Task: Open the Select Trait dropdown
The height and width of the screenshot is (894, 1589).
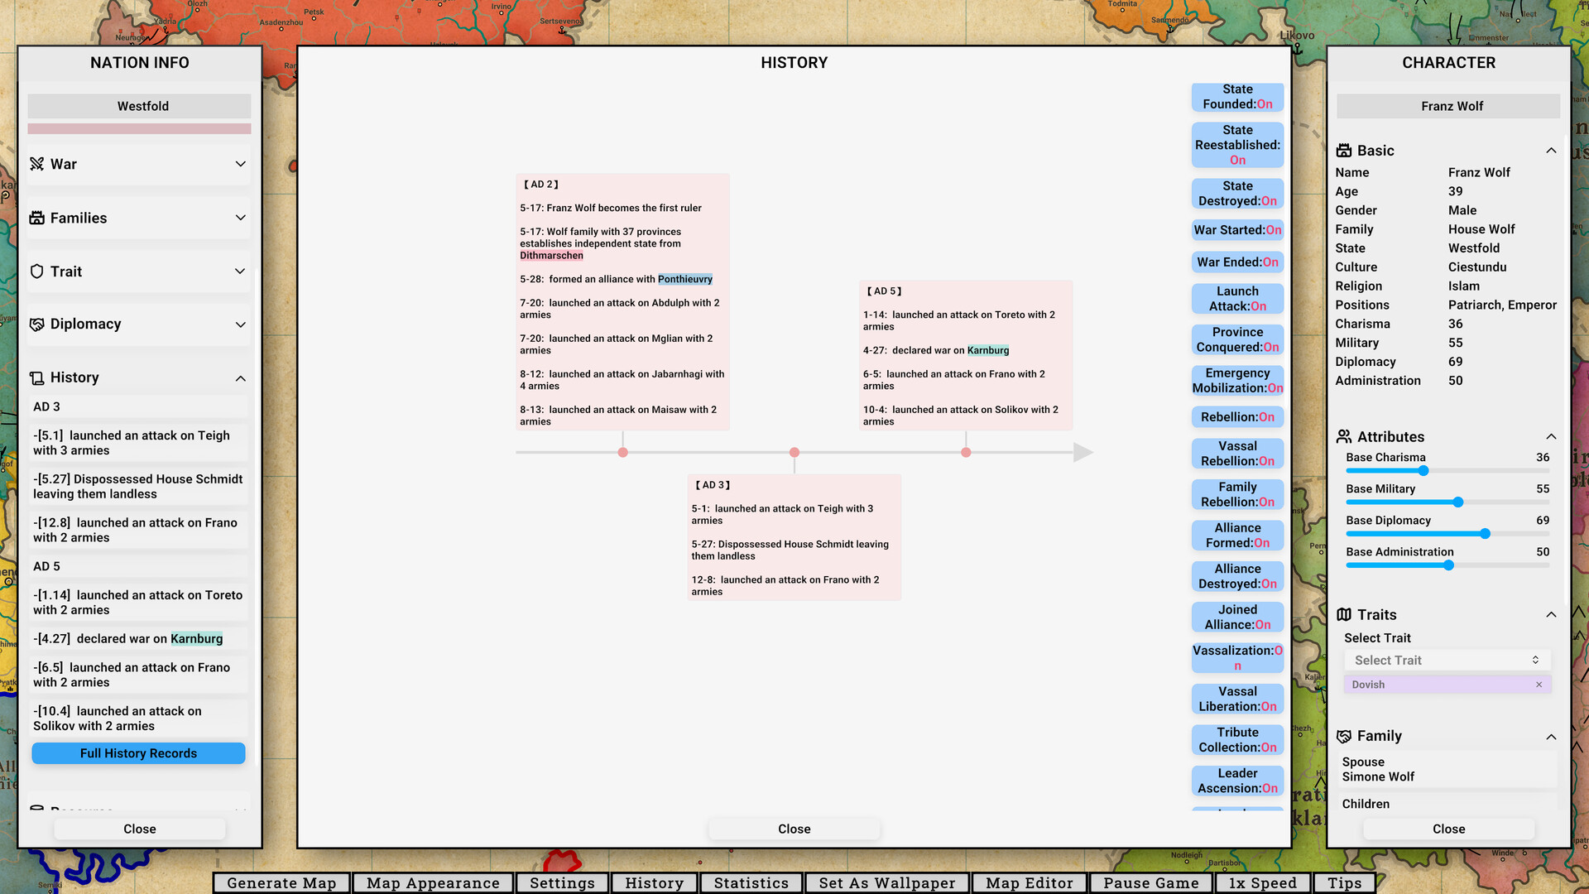Action: 1447,660
